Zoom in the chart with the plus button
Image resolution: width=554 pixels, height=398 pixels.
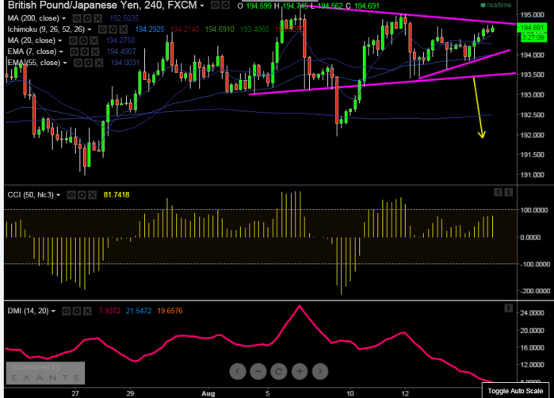[x=300, y=372]
